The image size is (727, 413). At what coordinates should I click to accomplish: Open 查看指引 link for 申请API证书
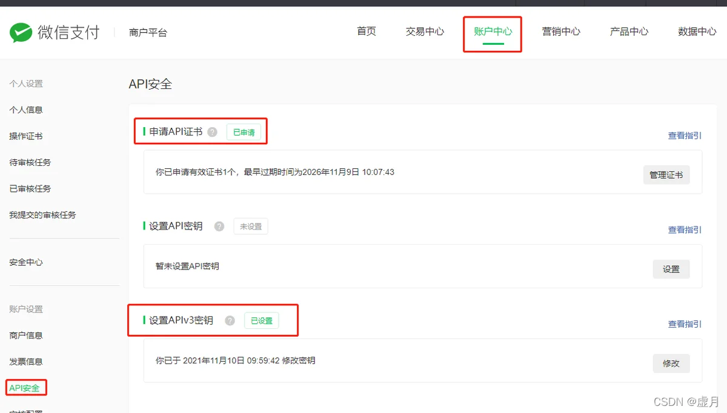(685, 136)
